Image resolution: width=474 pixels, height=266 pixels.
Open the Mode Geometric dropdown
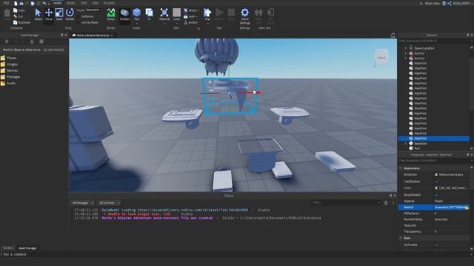pyautogui.click(x=93, y=10)
